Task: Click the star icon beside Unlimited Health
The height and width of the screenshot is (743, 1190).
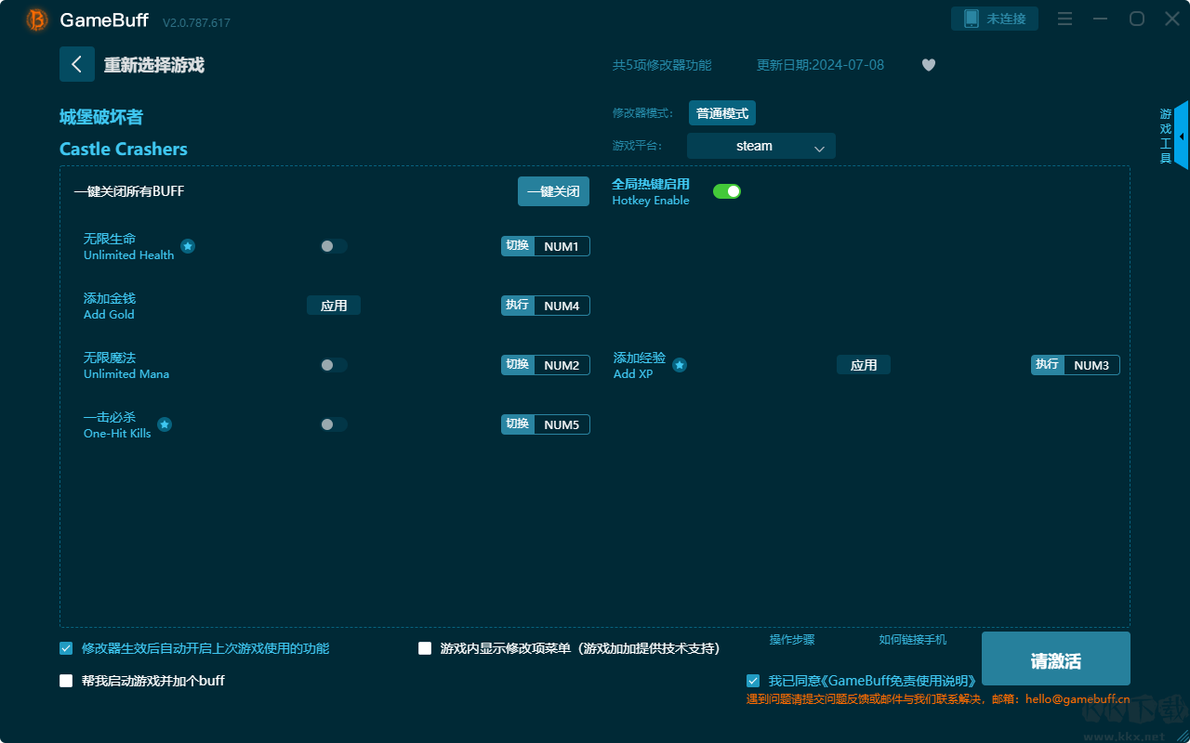Action: click(x=188, y=246)
